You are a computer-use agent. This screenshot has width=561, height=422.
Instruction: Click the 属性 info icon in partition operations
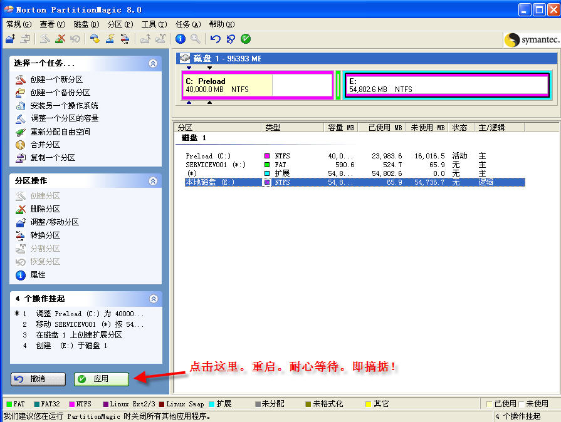coord(21,275)
